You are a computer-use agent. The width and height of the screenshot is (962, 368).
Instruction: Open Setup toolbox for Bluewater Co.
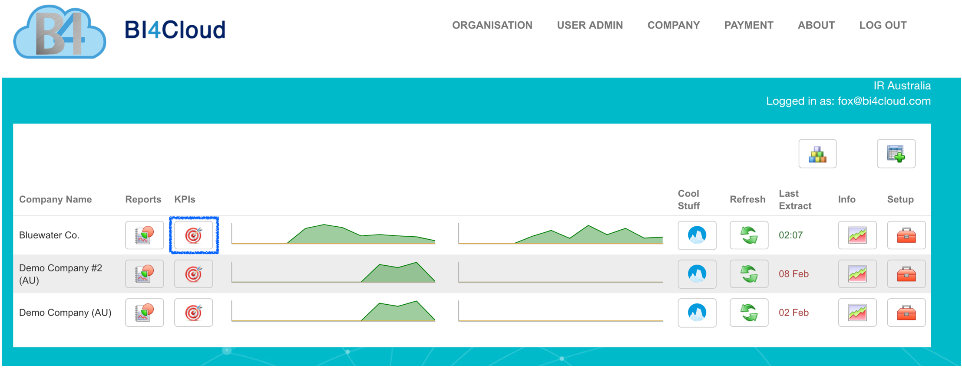(906, 235)
